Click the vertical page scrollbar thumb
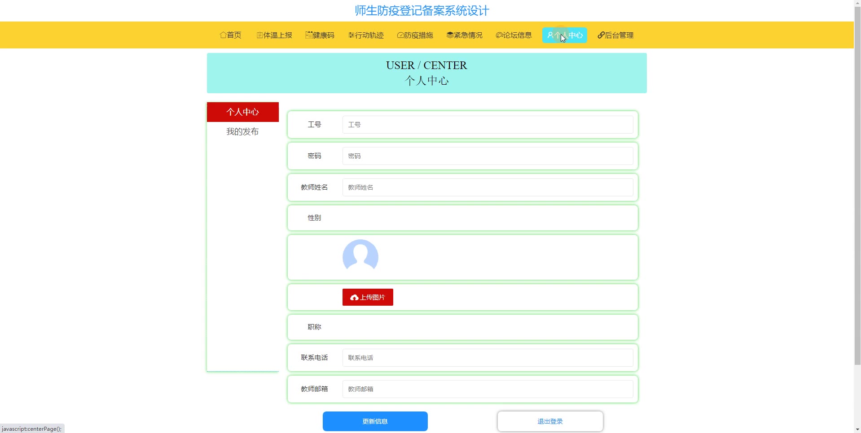Screen dimensions: 861x433 (x=857, y=186)
